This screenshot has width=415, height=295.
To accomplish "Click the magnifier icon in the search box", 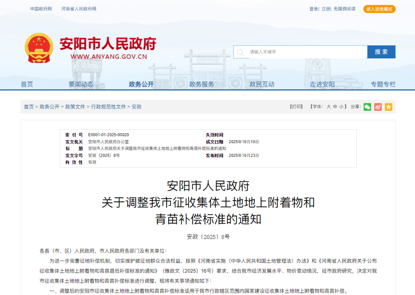I will click(240, 52).
